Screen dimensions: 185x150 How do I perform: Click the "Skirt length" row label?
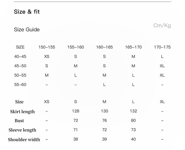click(x=22, y=111)
